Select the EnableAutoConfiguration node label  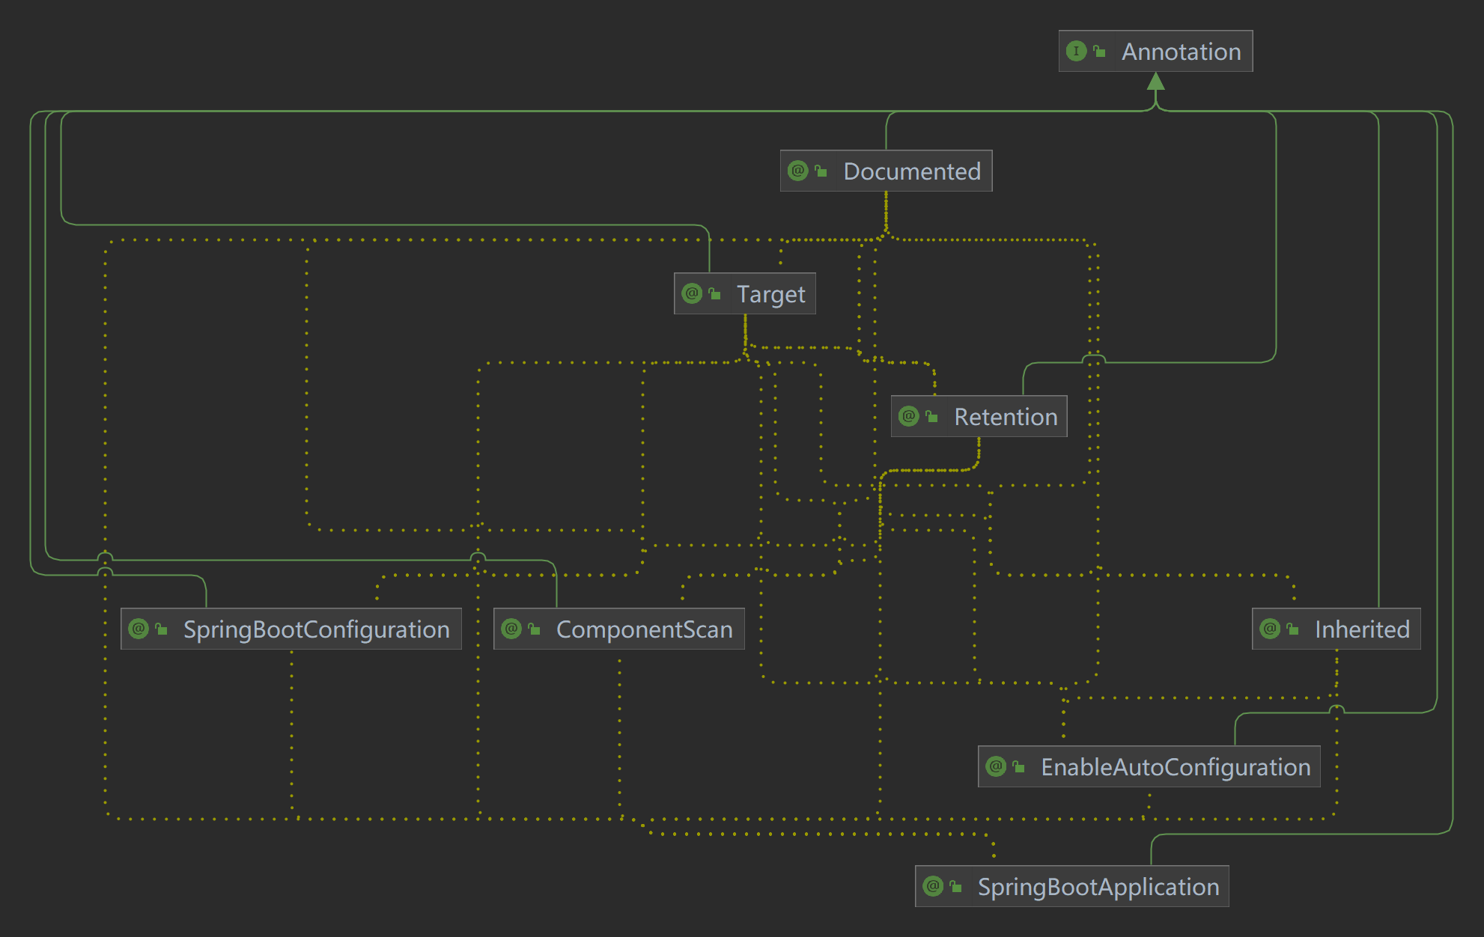pyautogui.click(x=1175, y=767)
